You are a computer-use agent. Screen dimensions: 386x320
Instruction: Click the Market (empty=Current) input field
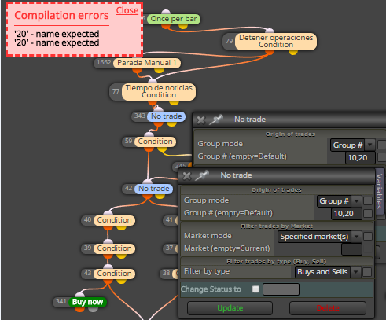351,249
